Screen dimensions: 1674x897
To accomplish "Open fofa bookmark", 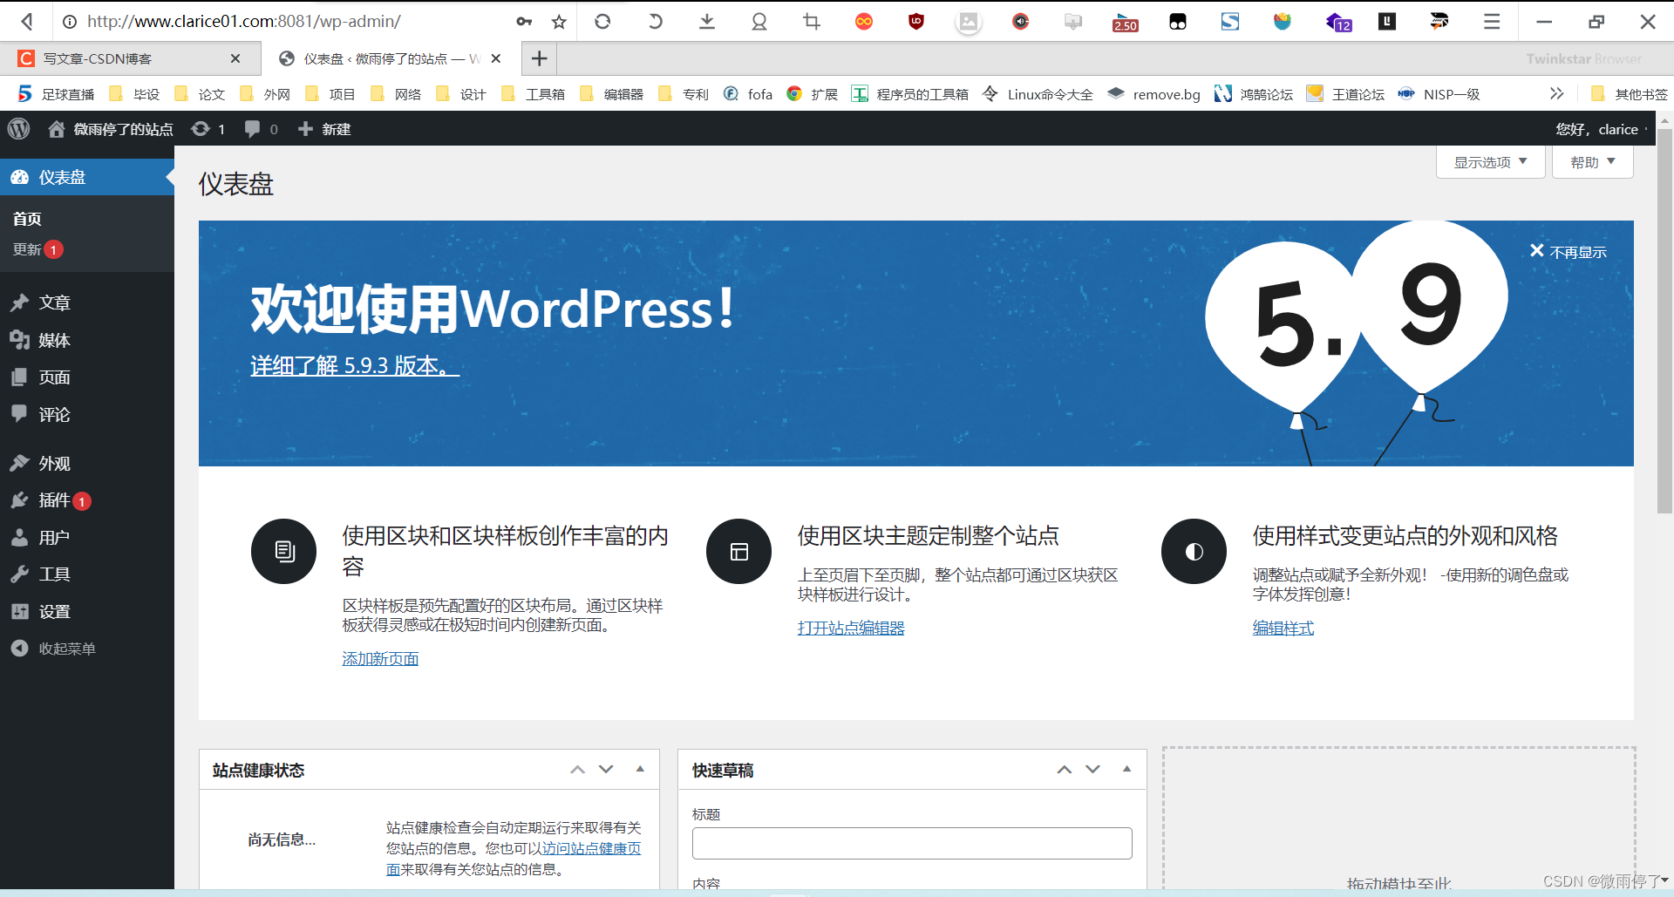I will pos(748,94).
